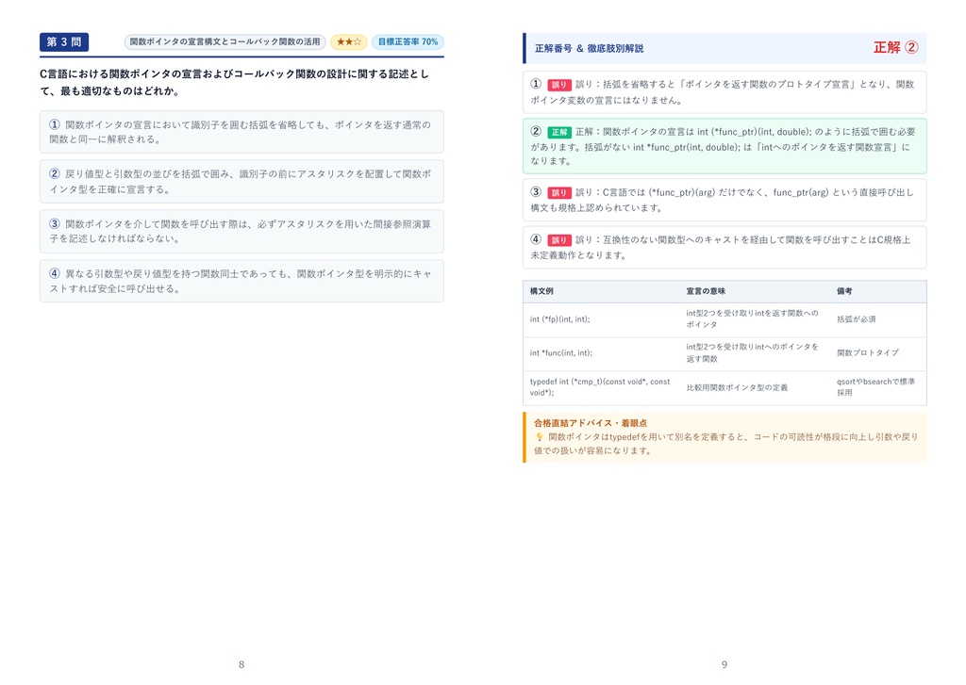Click the circled ④ number in explanations panel
The height and width of the screenshot is (685, 966).
[536, 239]
